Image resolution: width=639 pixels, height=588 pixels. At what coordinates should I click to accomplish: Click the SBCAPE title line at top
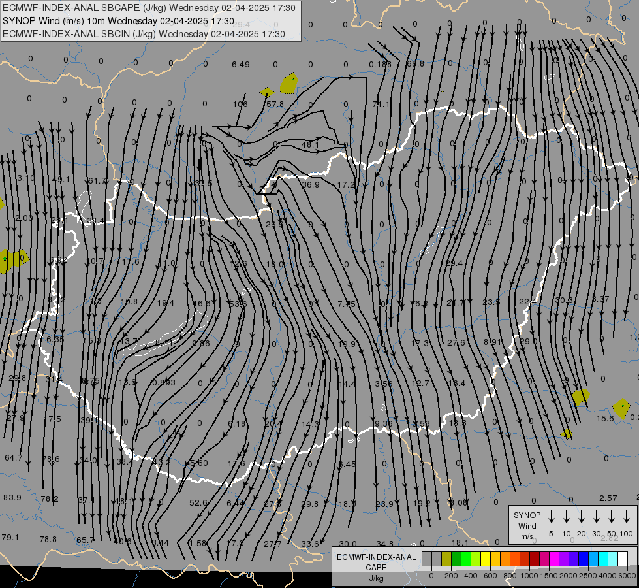[x=149, y=8]
